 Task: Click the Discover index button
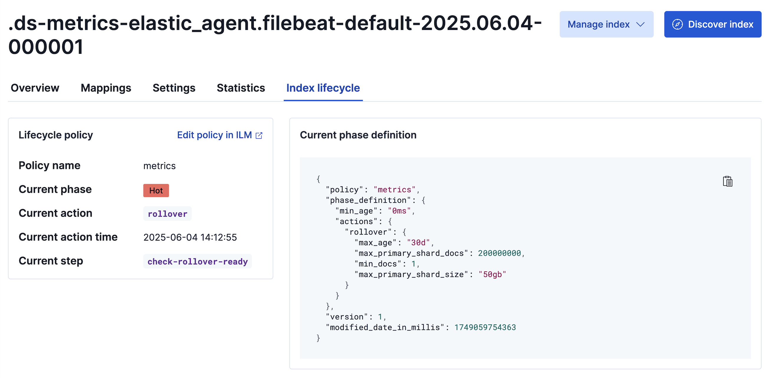click(713, 24)
